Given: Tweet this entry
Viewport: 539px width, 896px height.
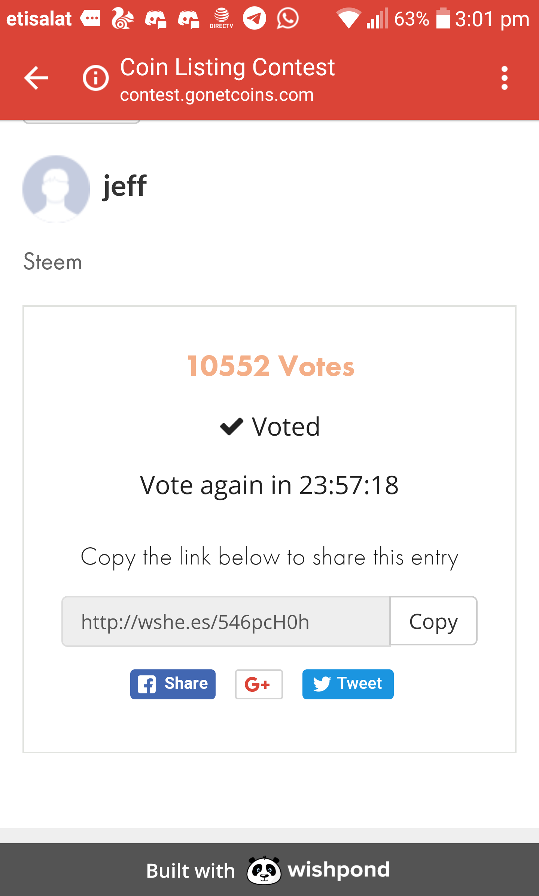Looking at the screenshot, I should 348,684.
